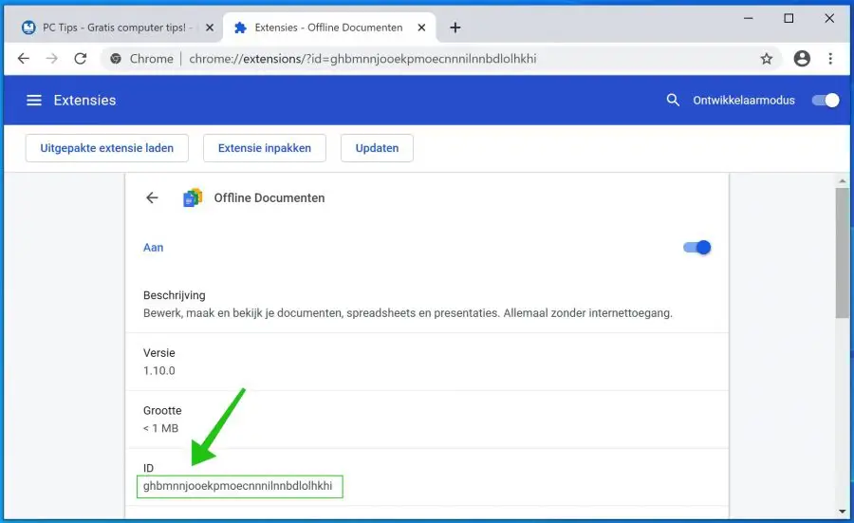Screen dimensions: 854x523
Task: Open Chrome three-dot menu
Action: tap(830, 58)
